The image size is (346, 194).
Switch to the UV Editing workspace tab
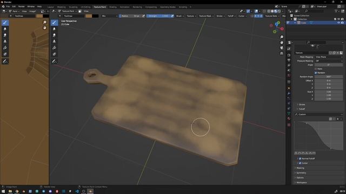85,7
